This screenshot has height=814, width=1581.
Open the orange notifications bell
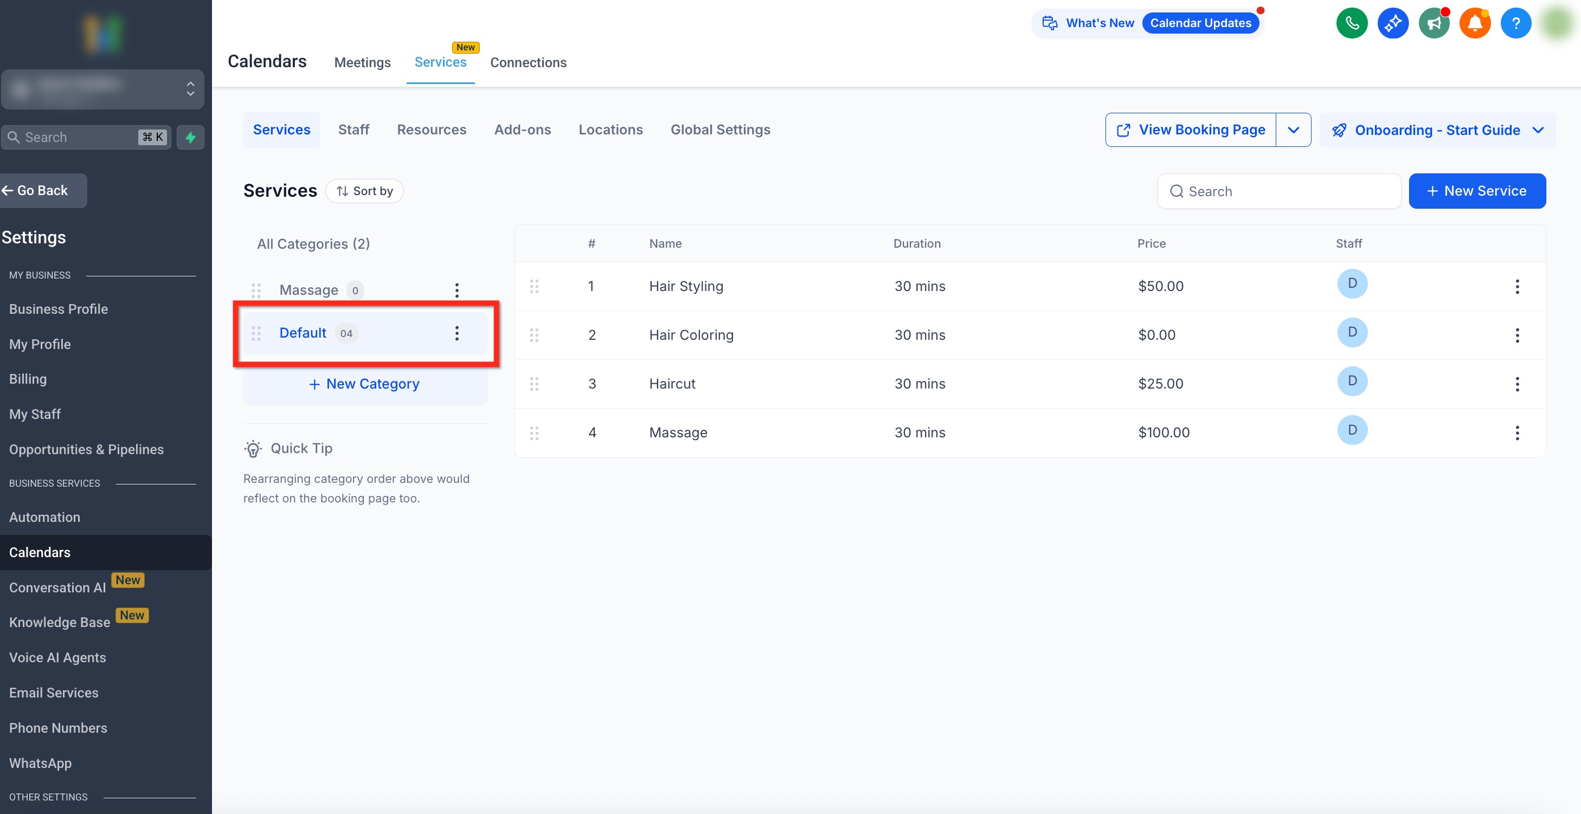tap(1475, 23)
